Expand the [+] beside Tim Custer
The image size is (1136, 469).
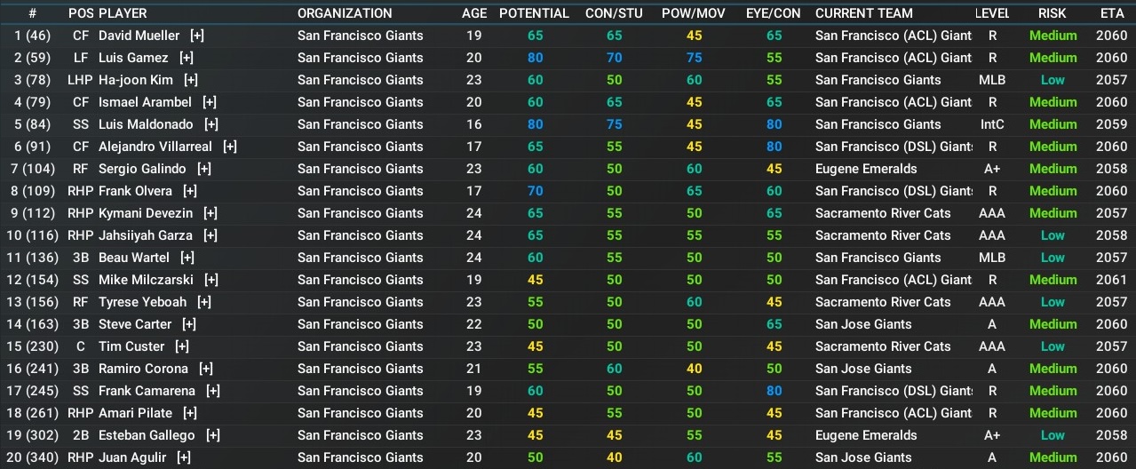(x=182, y=346)
